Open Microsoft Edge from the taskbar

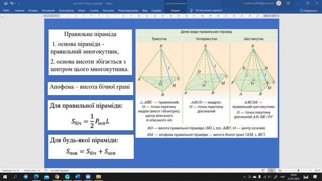point(36,176)
